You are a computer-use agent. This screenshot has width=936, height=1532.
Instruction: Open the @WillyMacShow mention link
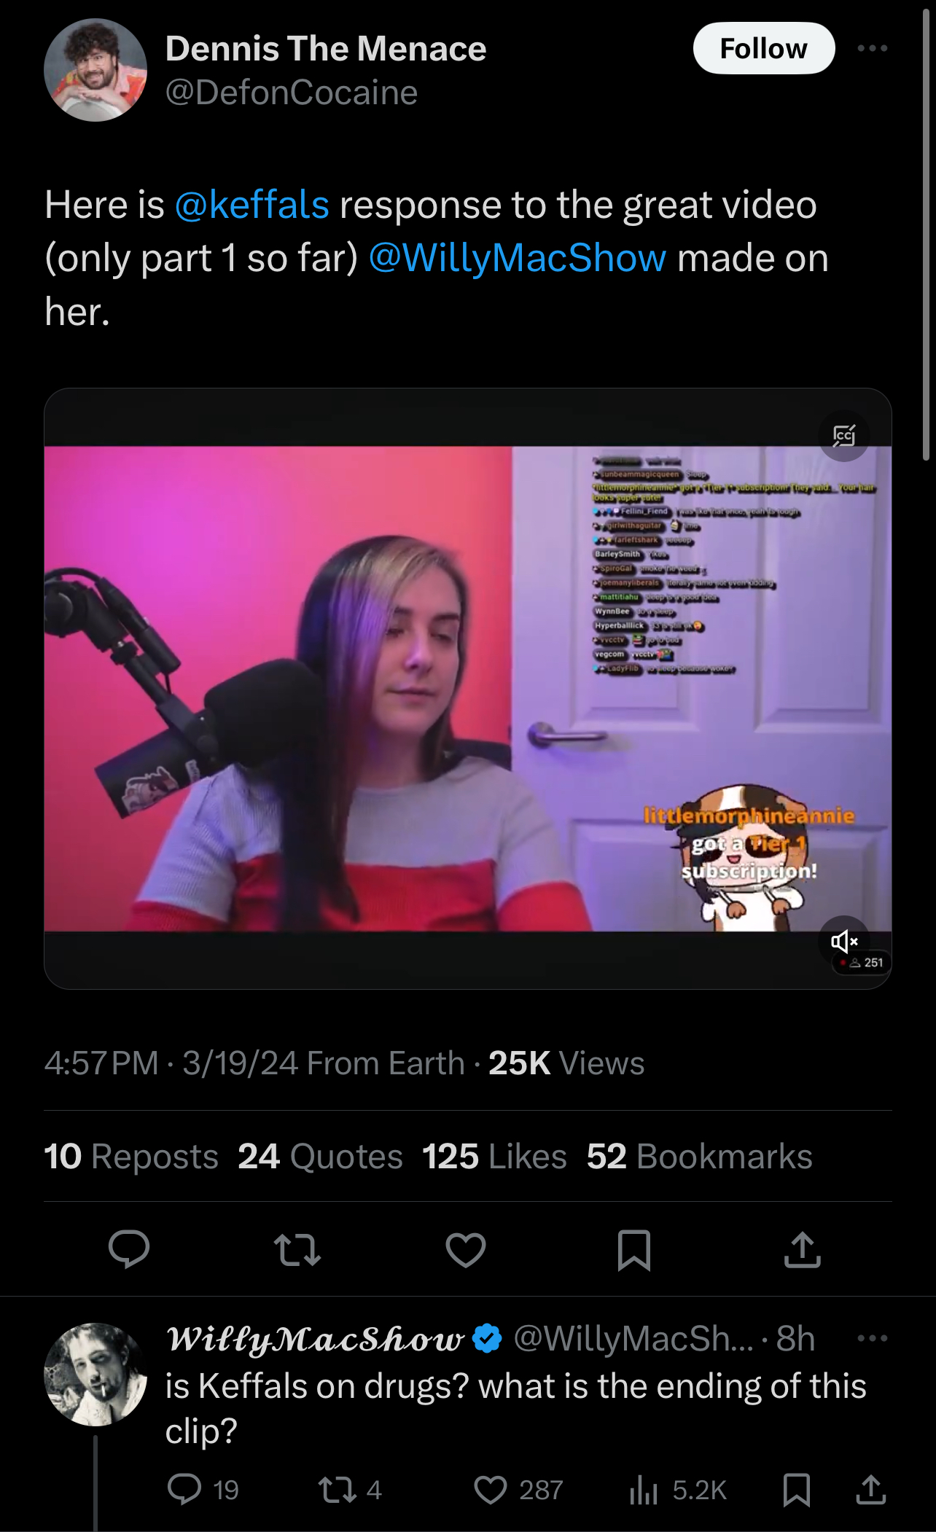click(518, 258)
